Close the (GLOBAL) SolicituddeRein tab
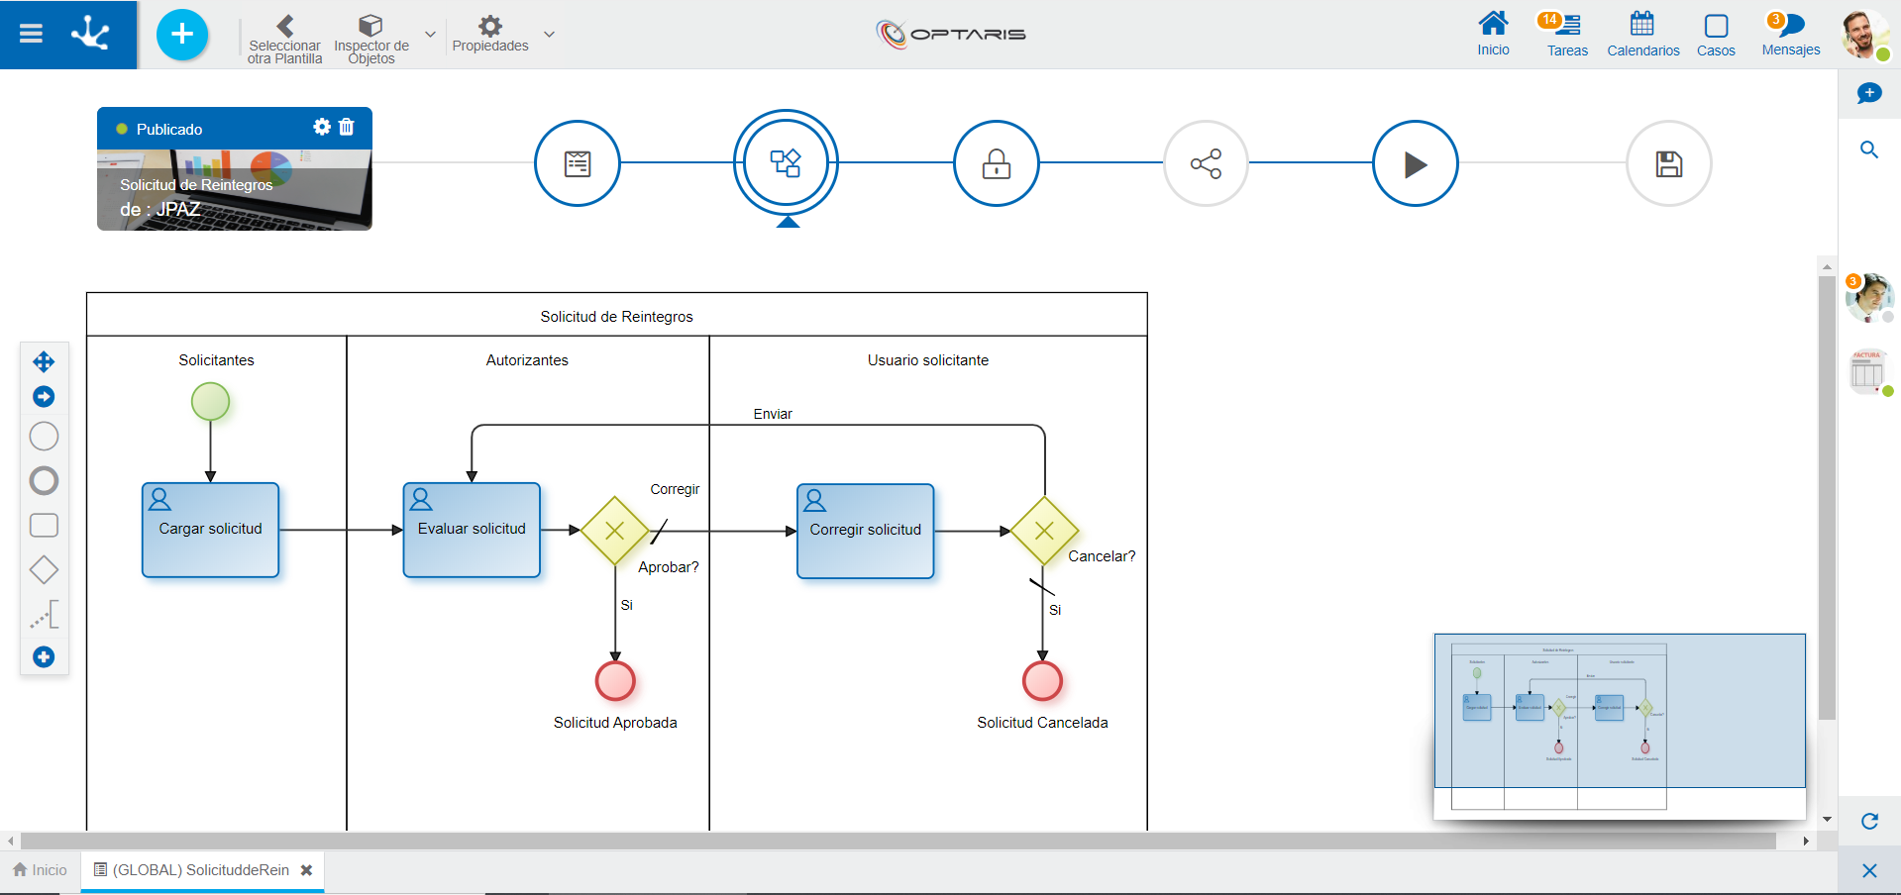1901x895 pixels. [306, 870]
